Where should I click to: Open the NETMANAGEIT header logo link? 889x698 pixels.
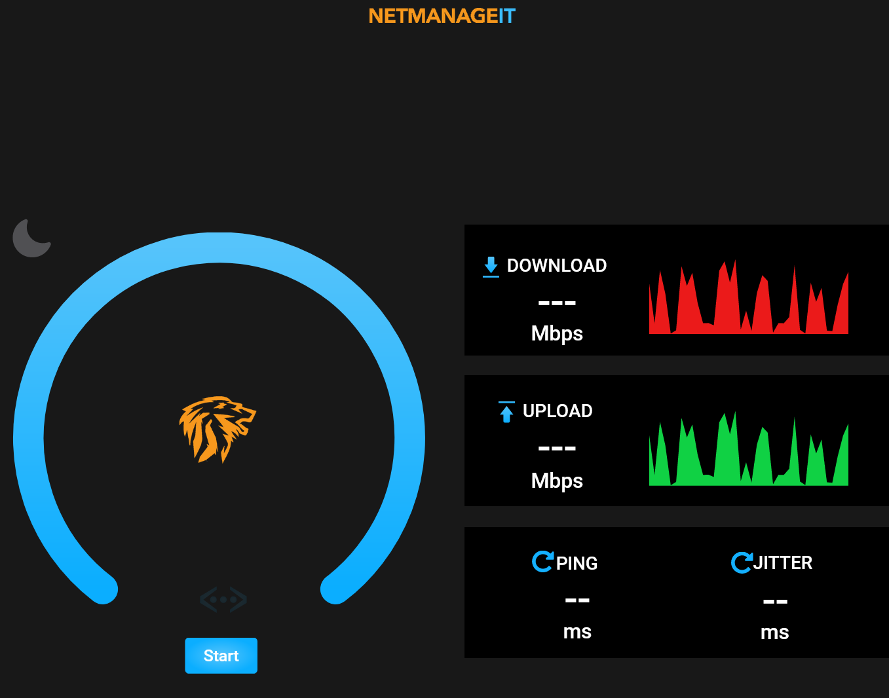[442, 16]
